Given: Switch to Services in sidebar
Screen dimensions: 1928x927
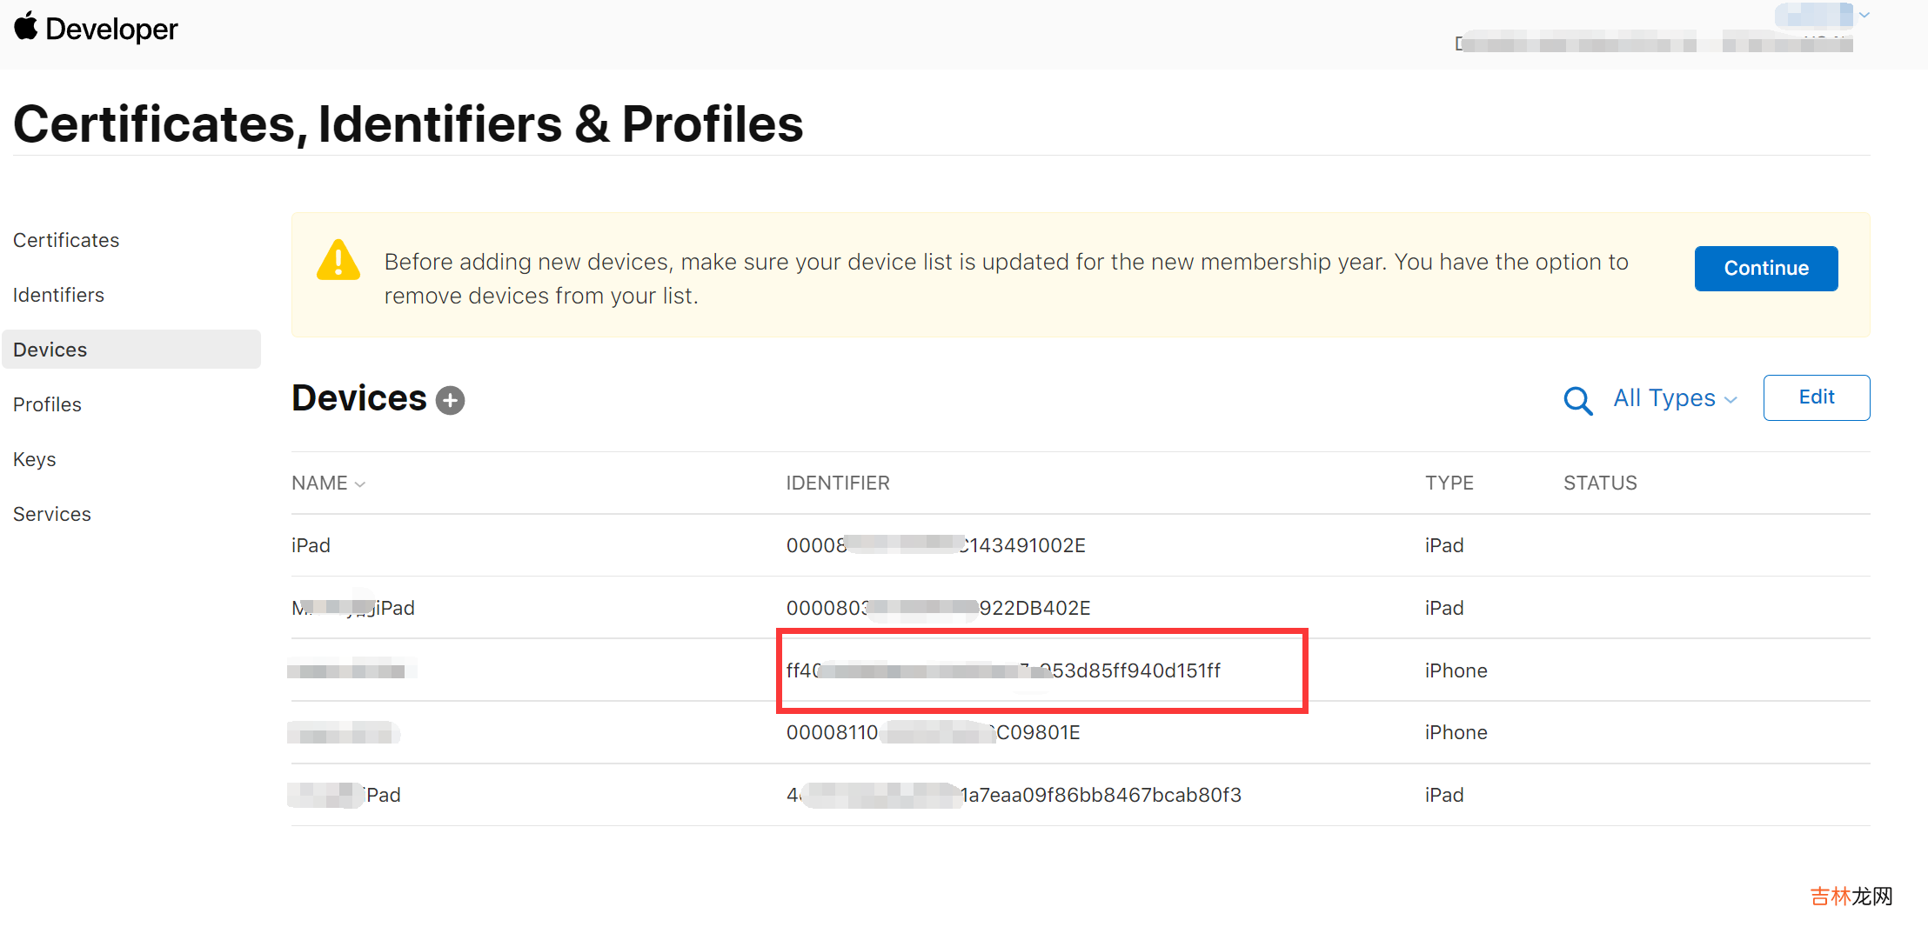Looking at the screenshot, I should 52,514.
